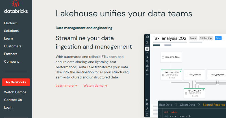Viewport: 226px width, 118px height.
Task: Open the Learn menu
Action: (x=8, y=38)
